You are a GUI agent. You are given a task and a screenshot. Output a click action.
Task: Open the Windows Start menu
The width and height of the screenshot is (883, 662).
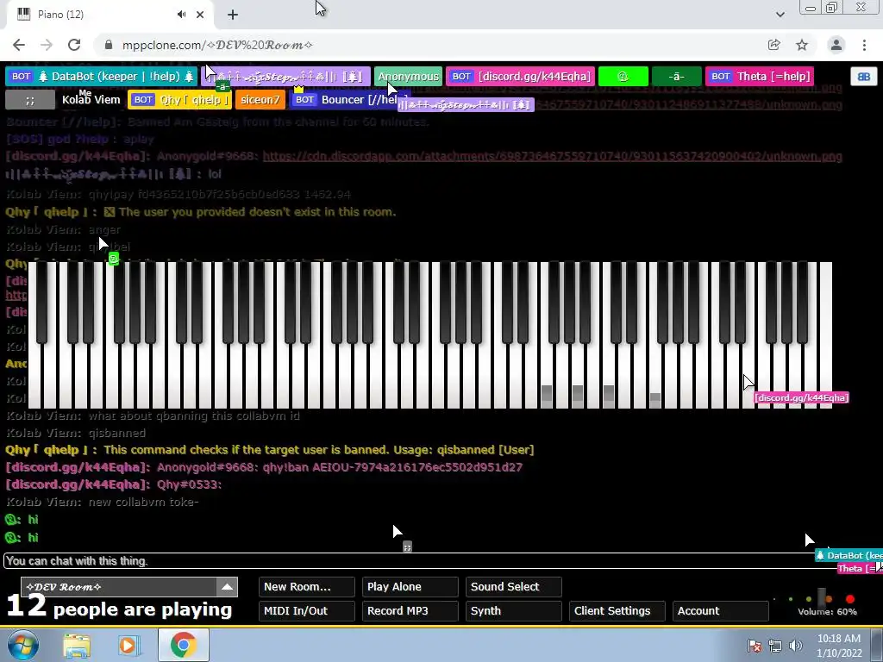[x=22, y=645]
